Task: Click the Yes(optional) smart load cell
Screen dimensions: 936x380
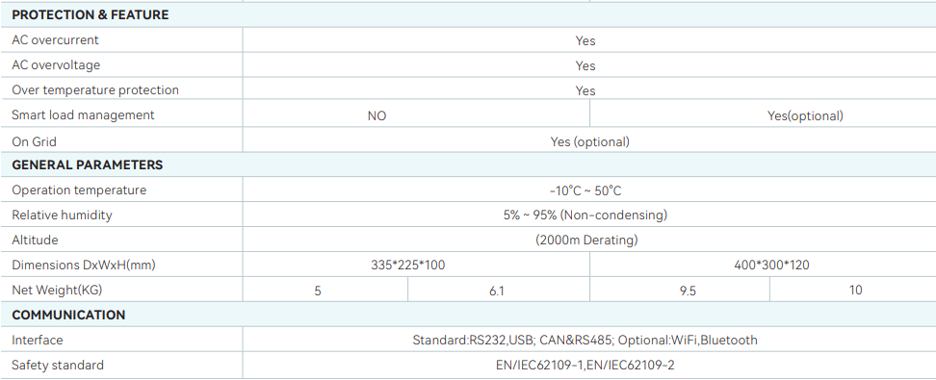Action: 805,115
